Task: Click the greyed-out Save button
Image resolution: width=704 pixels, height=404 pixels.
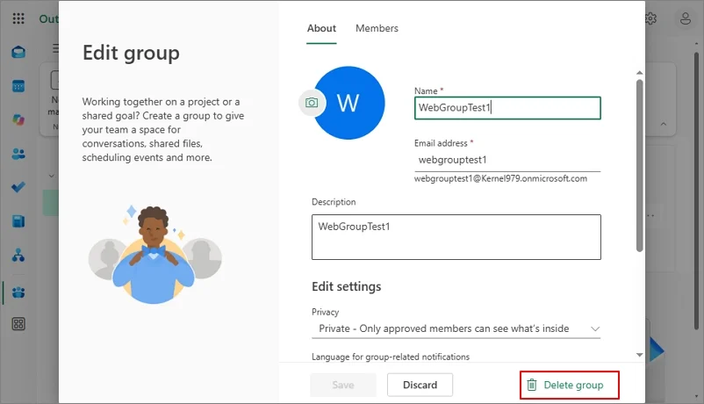Action: point(343,385)
